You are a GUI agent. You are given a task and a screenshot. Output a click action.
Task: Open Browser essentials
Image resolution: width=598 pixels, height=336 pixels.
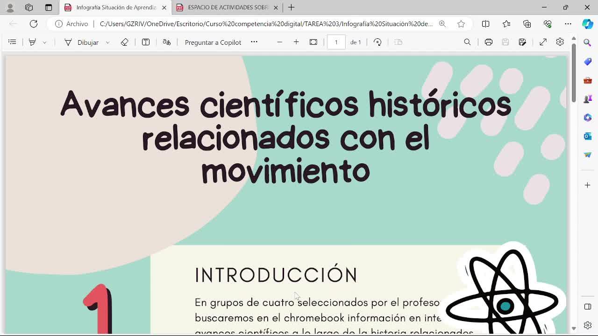pyautogui.click(x=548, y=24)
